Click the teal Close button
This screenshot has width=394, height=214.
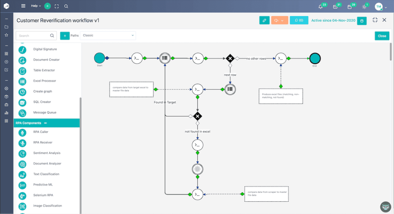click(382, 36)
